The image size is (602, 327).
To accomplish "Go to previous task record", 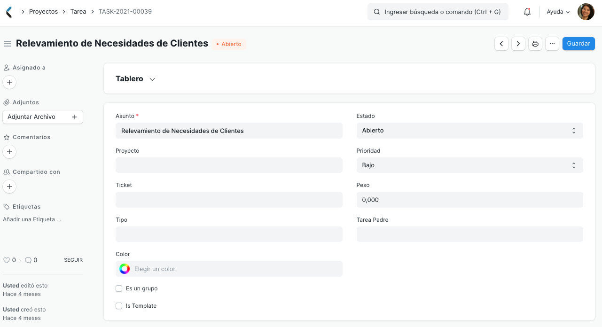I will click(x=501, y=44).
